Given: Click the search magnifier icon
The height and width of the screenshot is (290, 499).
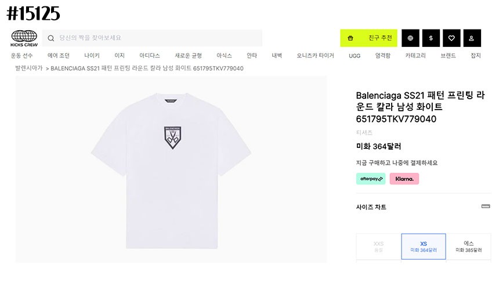Looking at the screenshot, I should point(51,38).
